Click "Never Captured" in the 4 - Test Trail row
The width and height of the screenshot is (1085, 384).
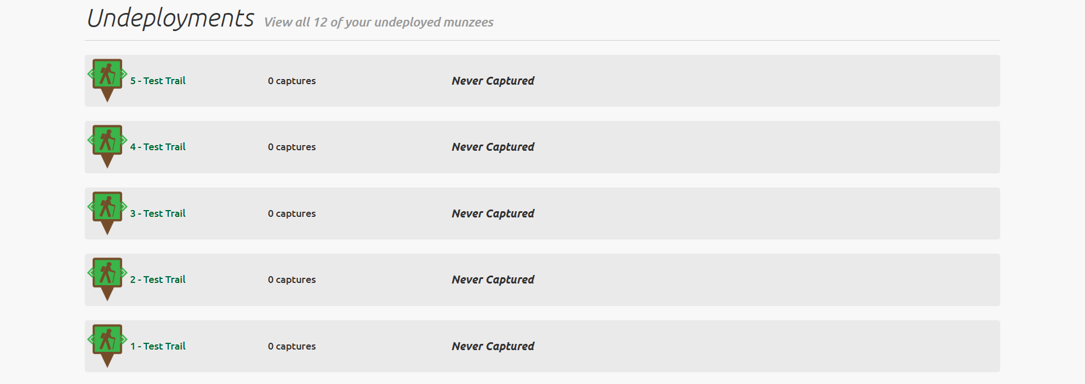point(493,147)
